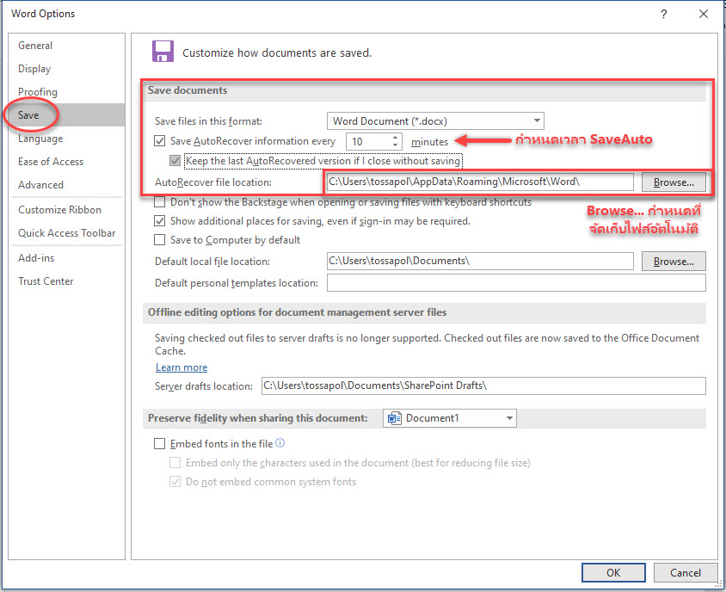726x592 pixels.
Task: Toggle Embed only the characters used checkbox
Action: 175,463
